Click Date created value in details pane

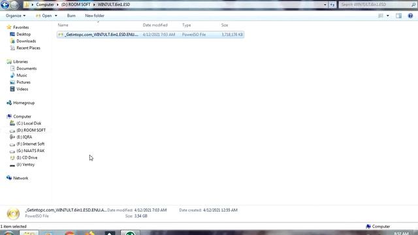[220, 210]
